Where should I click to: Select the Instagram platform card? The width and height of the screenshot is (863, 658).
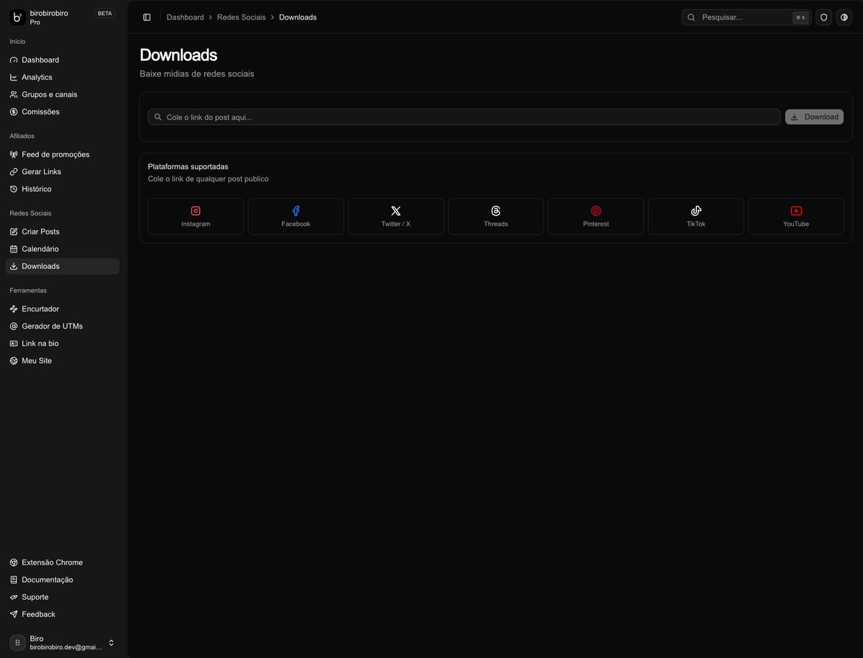click(196, 216)
